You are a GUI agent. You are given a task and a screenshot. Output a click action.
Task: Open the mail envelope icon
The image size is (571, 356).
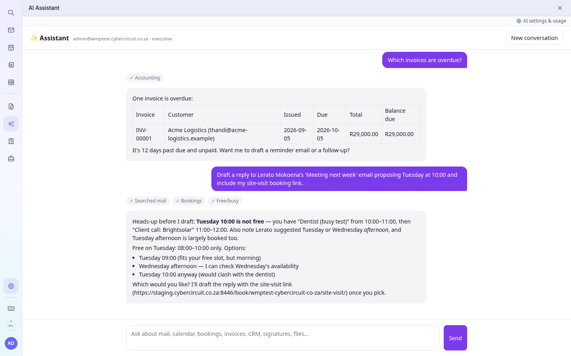pyautogui.click(x=11, y=30)
